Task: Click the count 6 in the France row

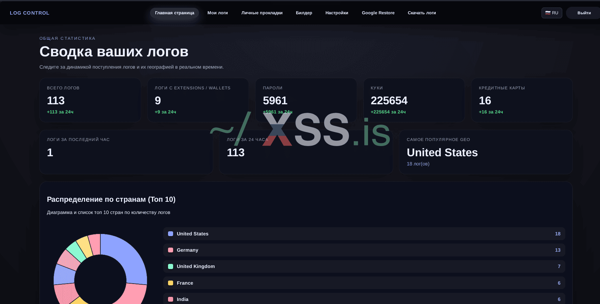Action: click(559, 283)
